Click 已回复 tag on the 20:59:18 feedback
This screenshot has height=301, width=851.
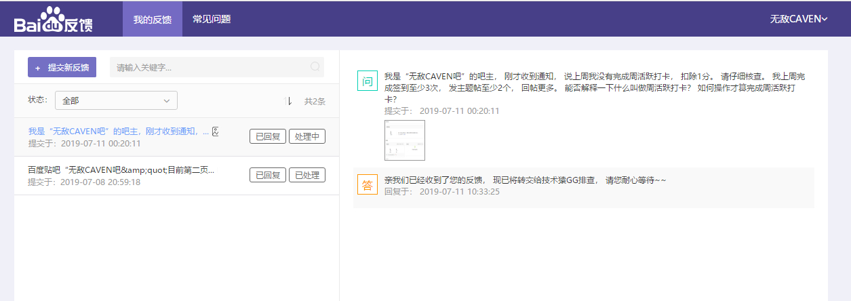(268, 175)
